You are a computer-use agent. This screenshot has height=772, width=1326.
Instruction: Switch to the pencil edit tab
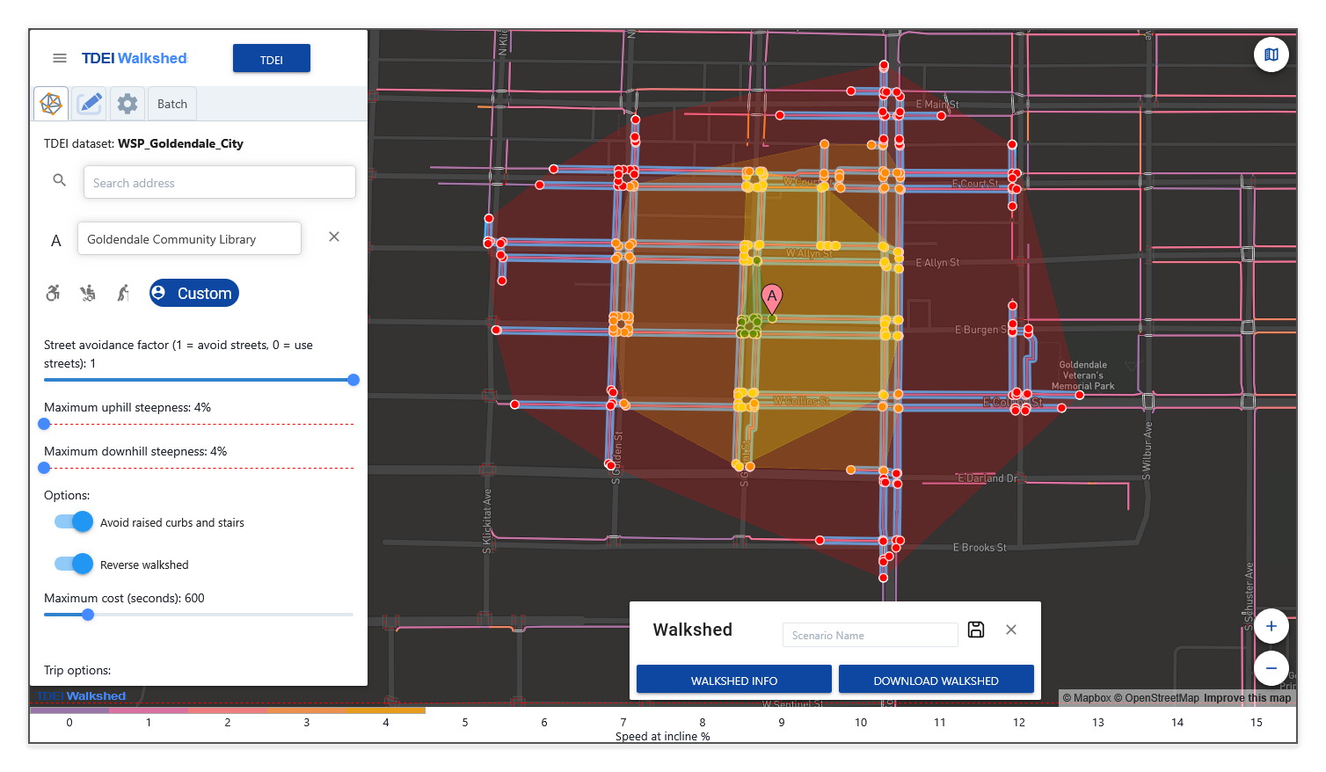[x=89, y=104]
